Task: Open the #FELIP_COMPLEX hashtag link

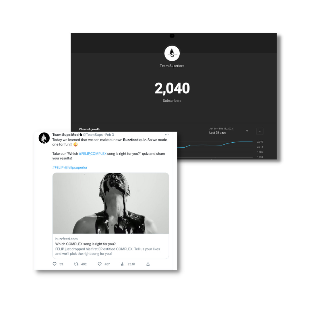Action: (93, 154)
